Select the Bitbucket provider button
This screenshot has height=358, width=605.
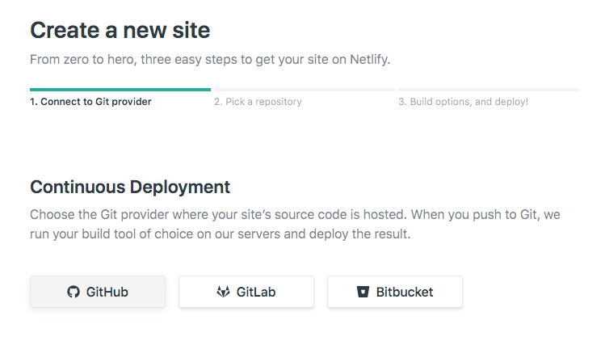pyautogui.click(x=395, y=292)
